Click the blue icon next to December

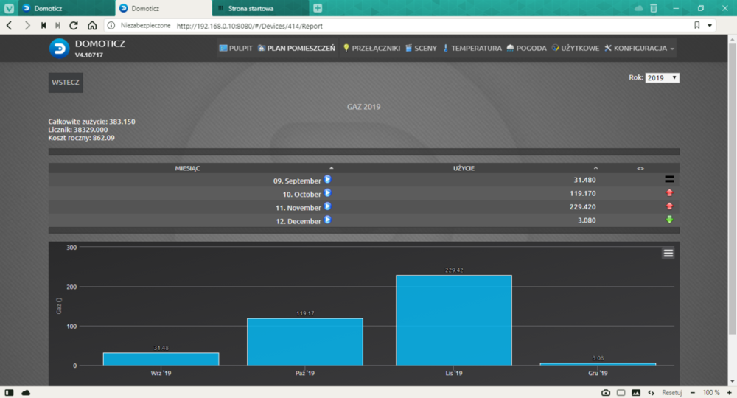328,220
